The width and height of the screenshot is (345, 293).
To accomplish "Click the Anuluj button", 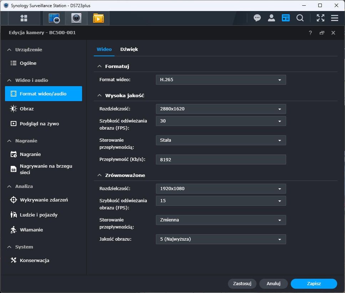I will (x=274, y=283).
